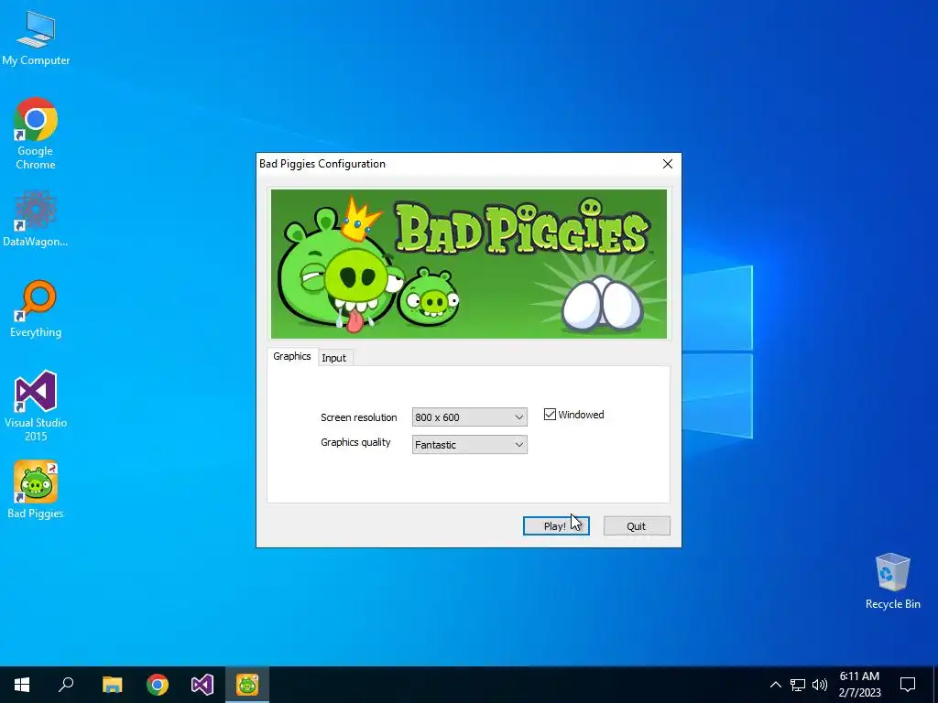Open Visual Studio from the taskbar
The width and height of the screenshot is (938, 703).
point(202,685)
